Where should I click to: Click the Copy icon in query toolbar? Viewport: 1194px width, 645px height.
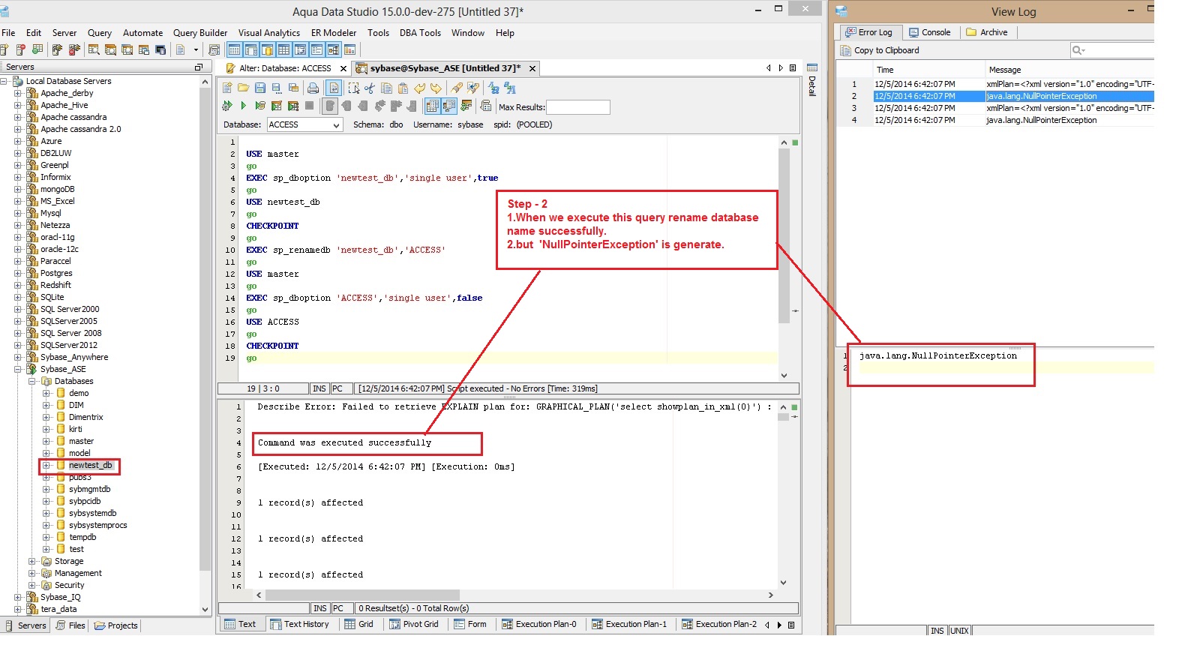tap(386, 88)
